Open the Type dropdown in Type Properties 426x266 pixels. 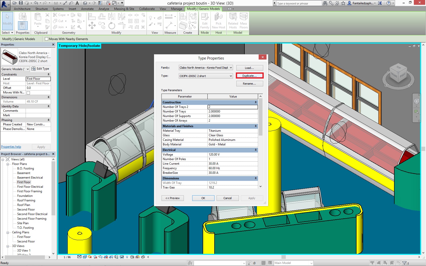(x=231, y=76)
